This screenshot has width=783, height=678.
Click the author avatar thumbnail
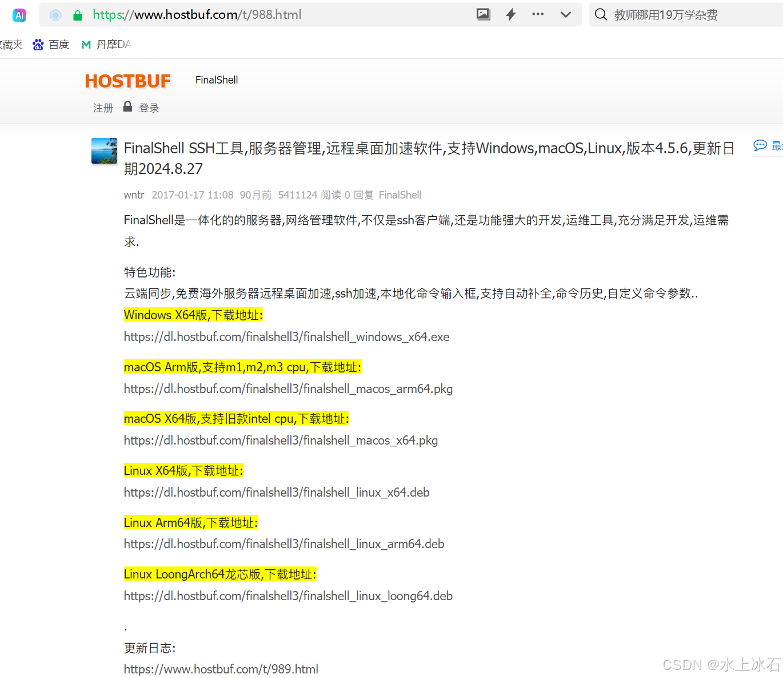point(104,150)
